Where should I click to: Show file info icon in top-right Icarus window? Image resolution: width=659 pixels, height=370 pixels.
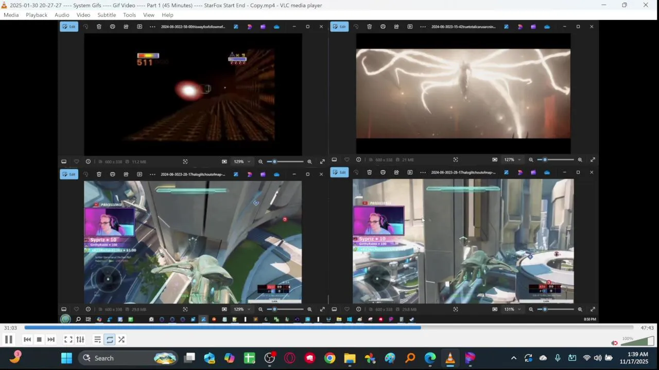358,160
